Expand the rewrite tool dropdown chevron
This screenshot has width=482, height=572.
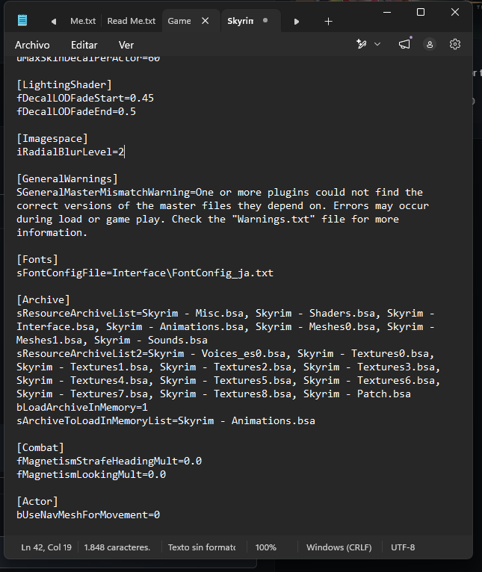click(377, 45)
